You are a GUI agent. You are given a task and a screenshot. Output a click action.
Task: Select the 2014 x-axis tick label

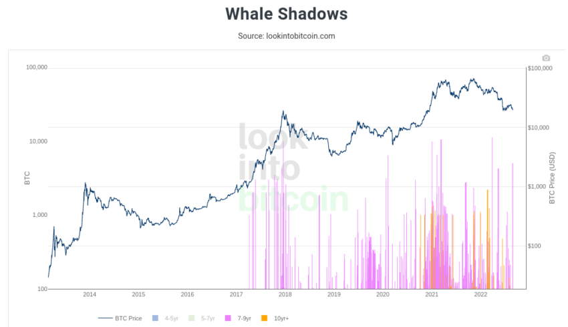[x=90, y=294]
